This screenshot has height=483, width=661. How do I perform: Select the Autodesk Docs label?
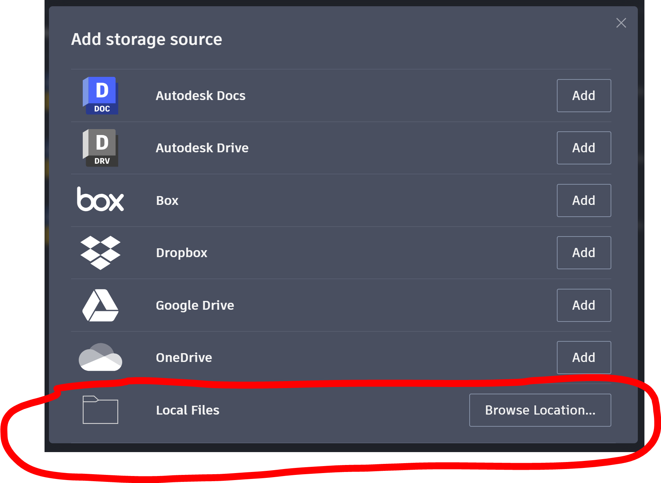(x=201, y=96)
